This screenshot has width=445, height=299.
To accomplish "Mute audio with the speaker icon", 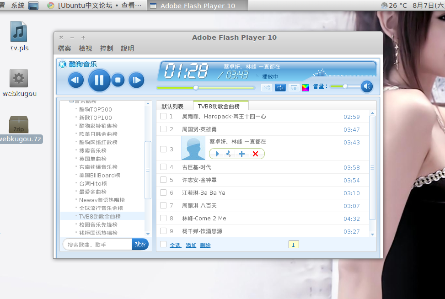I will pyautogui.click(x=367, y=86).
